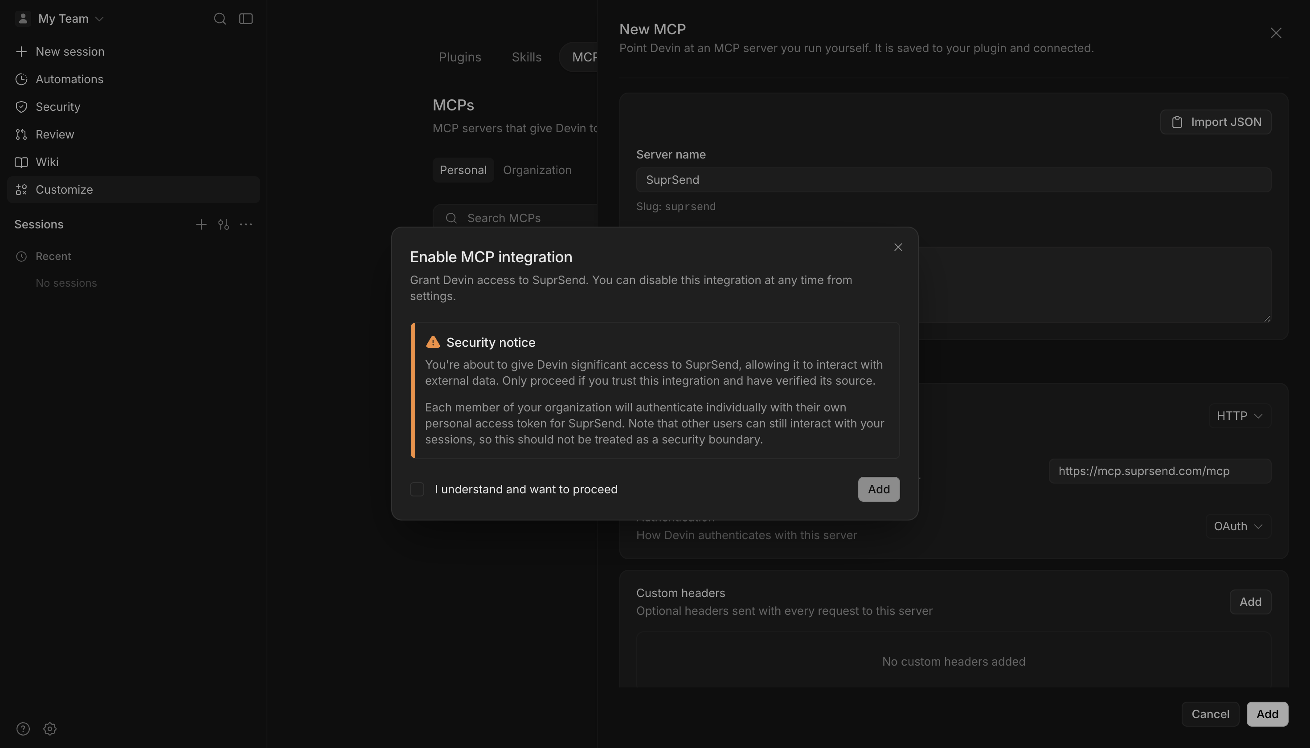The height and width of the screenshot is (748, 1310).
Task: Click the 'MCPs' section heading
Action: point(454,106)
